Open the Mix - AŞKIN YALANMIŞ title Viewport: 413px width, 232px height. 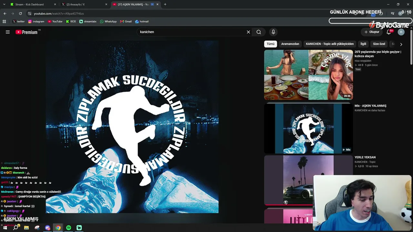tap(370, 106)
